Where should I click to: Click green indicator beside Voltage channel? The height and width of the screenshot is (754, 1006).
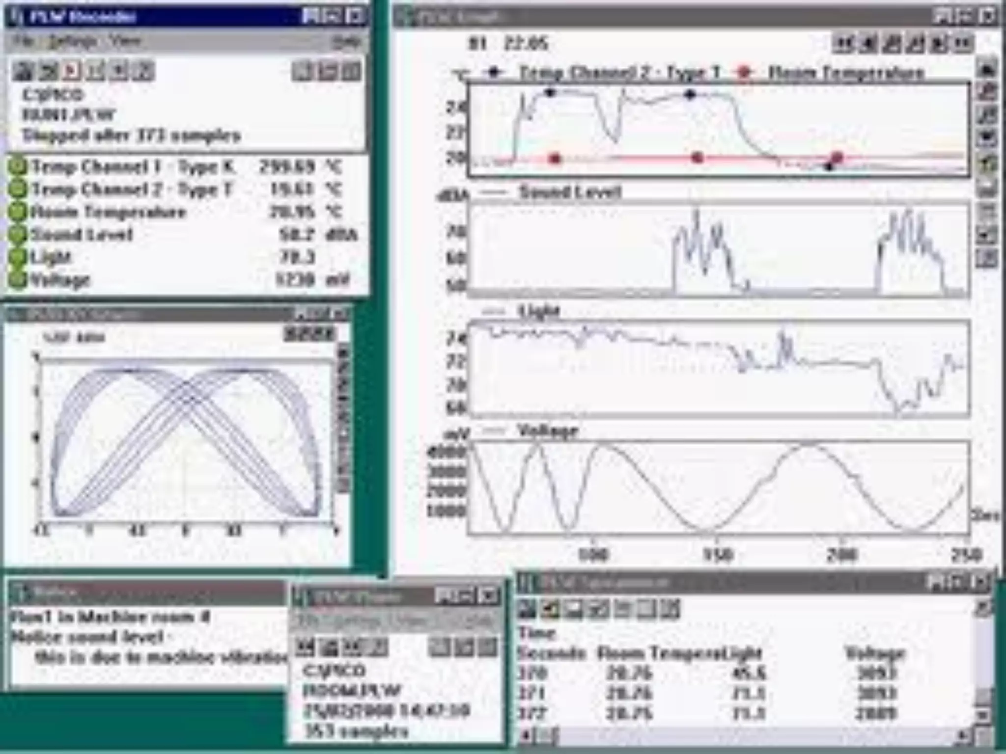(x=18, y=280)
